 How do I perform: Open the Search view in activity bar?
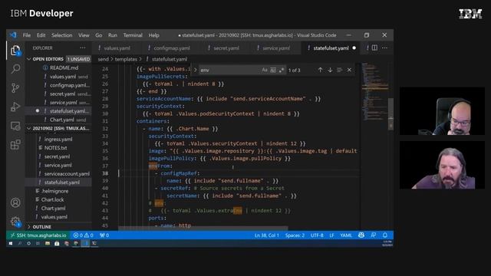point(15,68)
